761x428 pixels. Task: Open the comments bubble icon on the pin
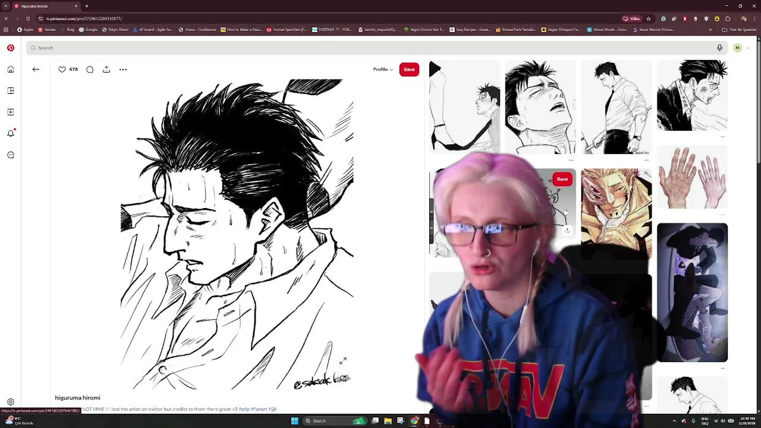[x=90, y=70]
